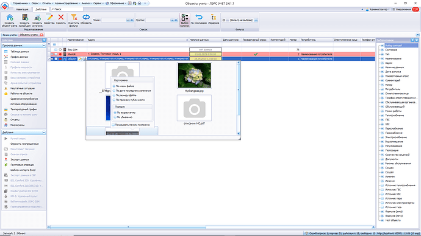Screen dimensions: 421x236
Task: Open the 'Группа' dropdown arrow
Action: tap(172, 20)
